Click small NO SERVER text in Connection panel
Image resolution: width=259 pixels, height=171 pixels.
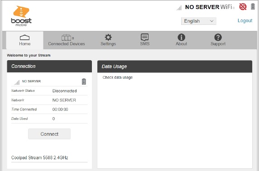point(31,81)
